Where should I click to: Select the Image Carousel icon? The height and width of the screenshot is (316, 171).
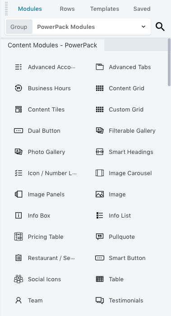click(100, 173)
